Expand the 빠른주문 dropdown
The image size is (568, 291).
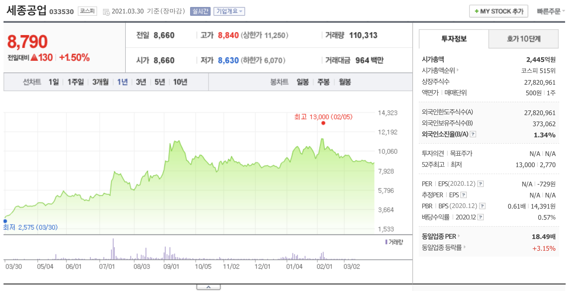tap(550, 11)
